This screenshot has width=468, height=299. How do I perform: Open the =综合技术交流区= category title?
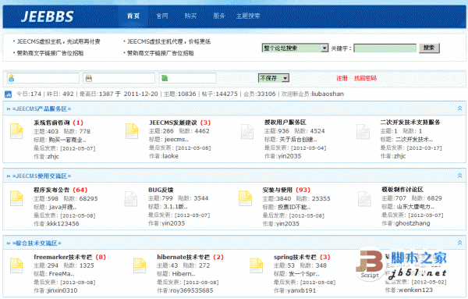[x=37, y=243]
